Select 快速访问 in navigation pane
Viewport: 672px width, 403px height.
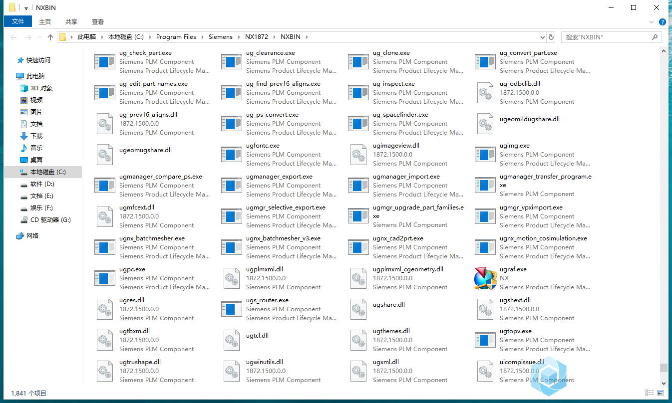(x=38, y=60)
